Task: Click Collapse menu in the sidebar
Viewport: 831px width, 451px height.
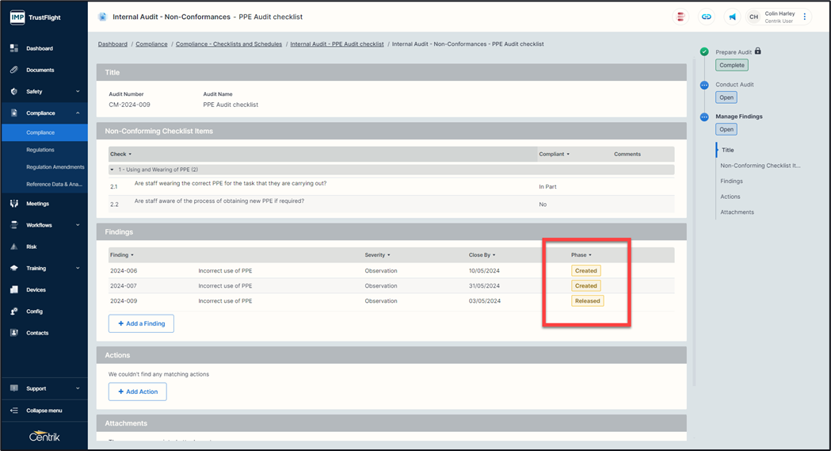Action: pyautogui.click(x=44, y=411)
